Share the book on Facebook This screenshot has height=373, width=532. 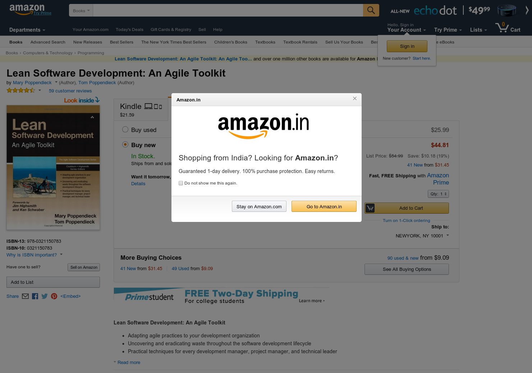pyautogui.click(x=35, y=296)
